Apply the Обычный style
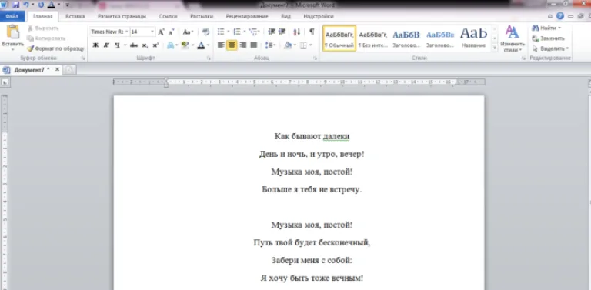This screenshot has width=591, height=290. pyautogui.click(x=339, y=38)
